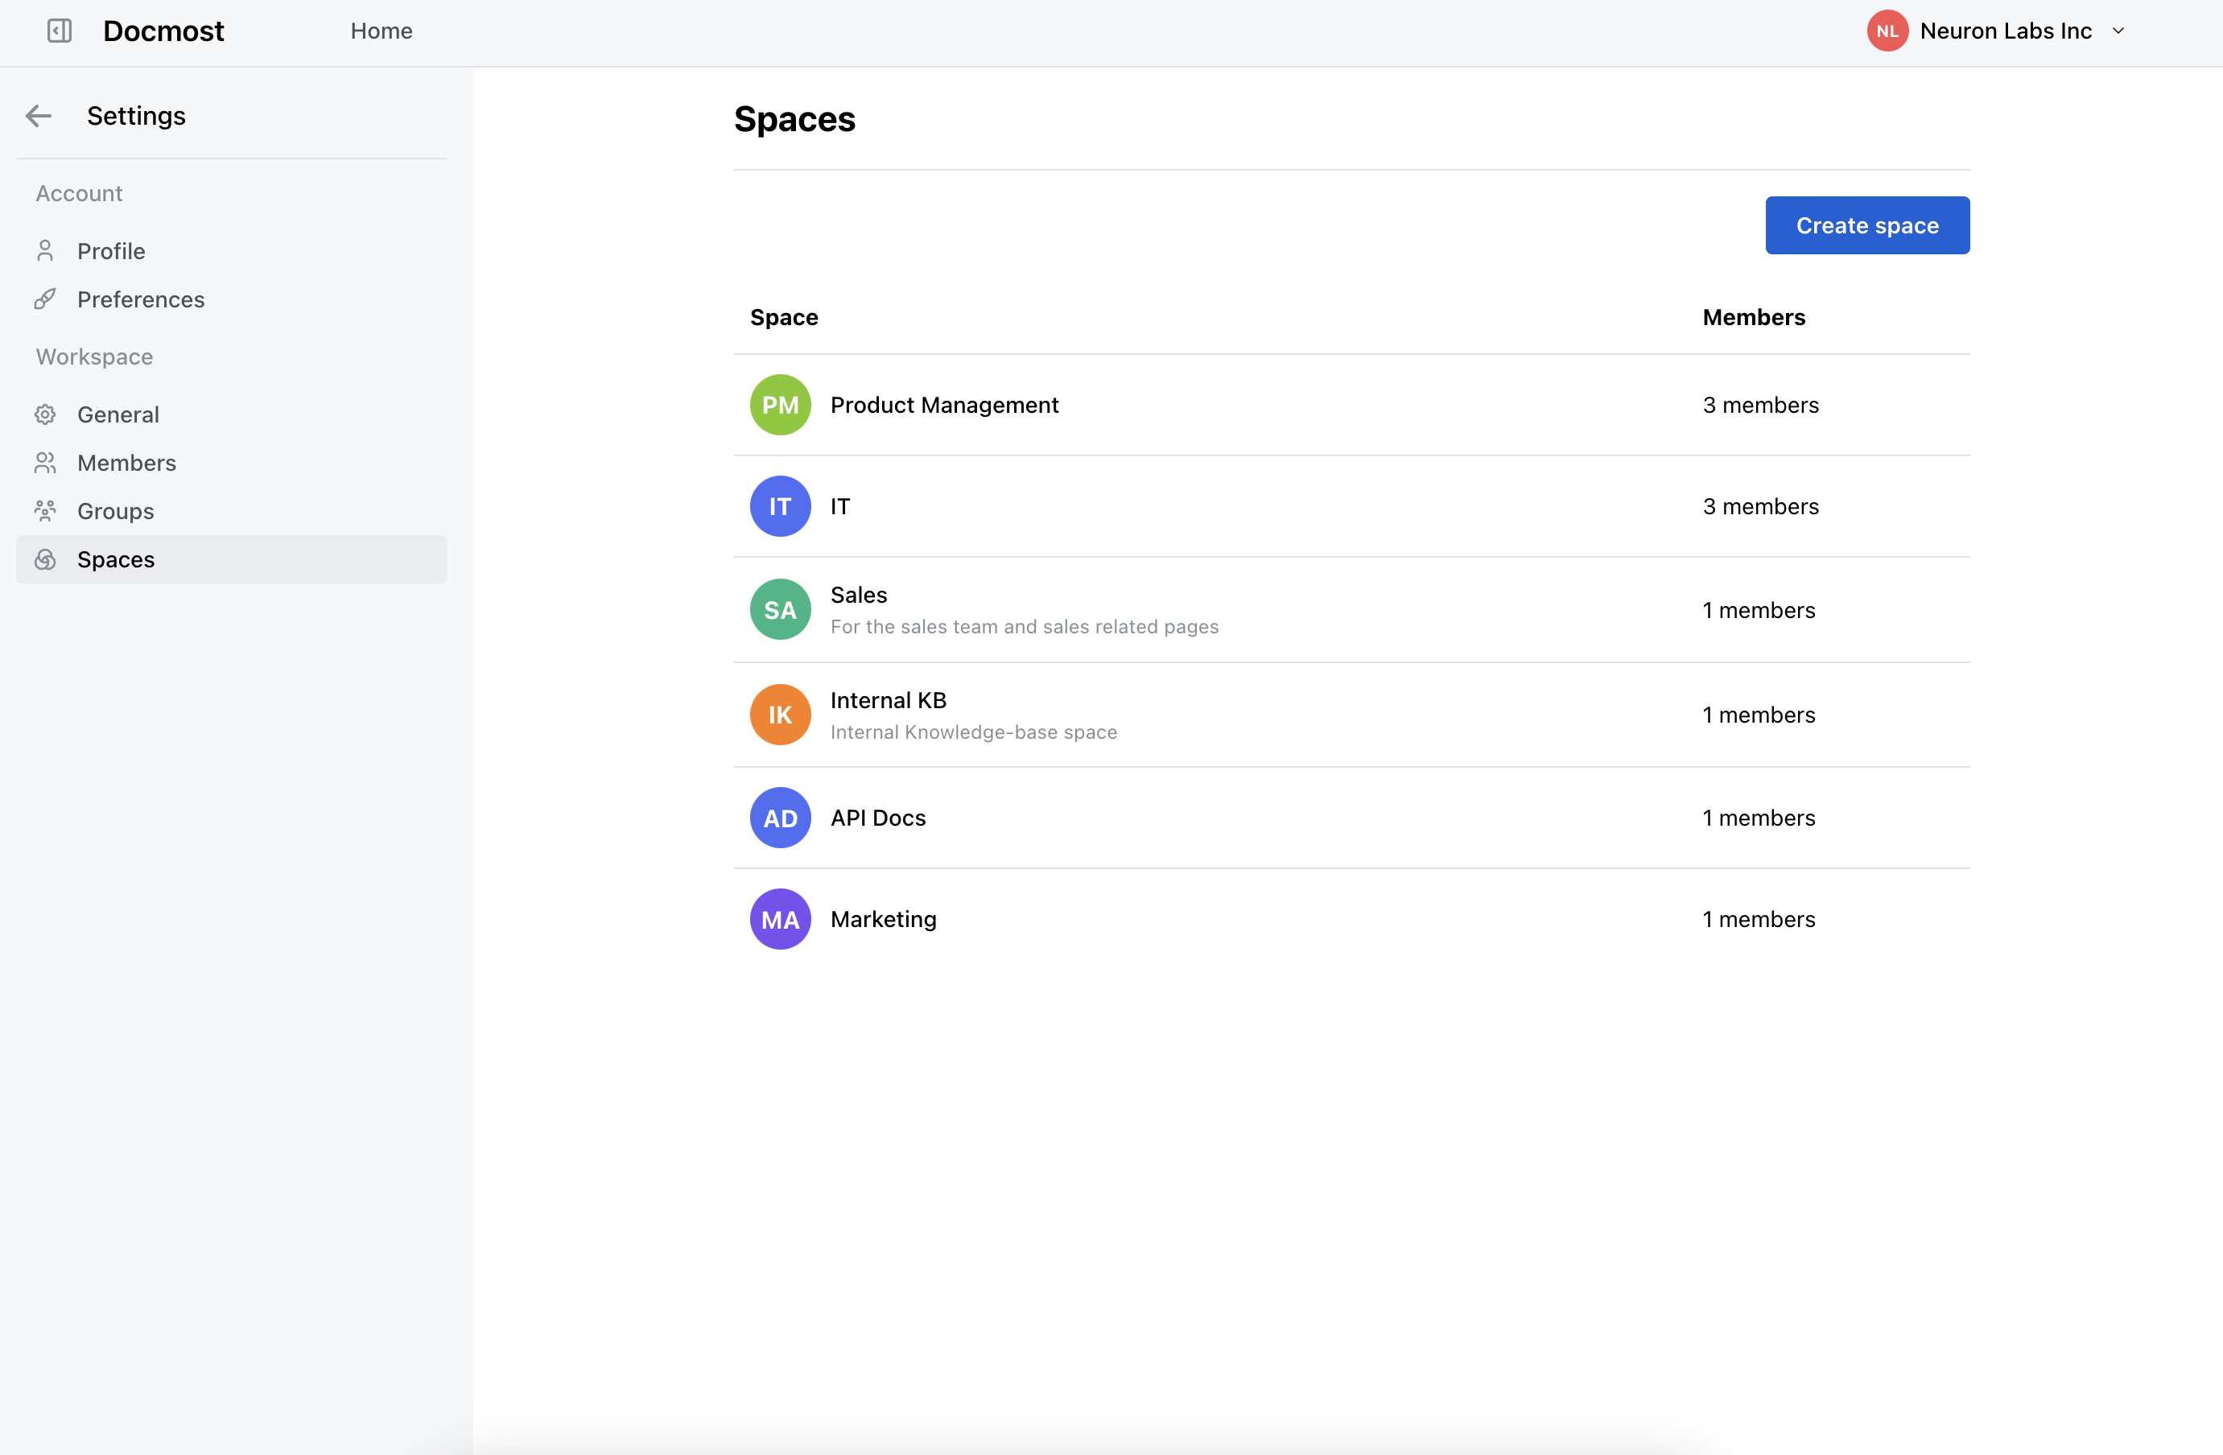Click the IK Internal KB avatar
The width and height of the screenshot is (2223, 1455).
(780, 715)
